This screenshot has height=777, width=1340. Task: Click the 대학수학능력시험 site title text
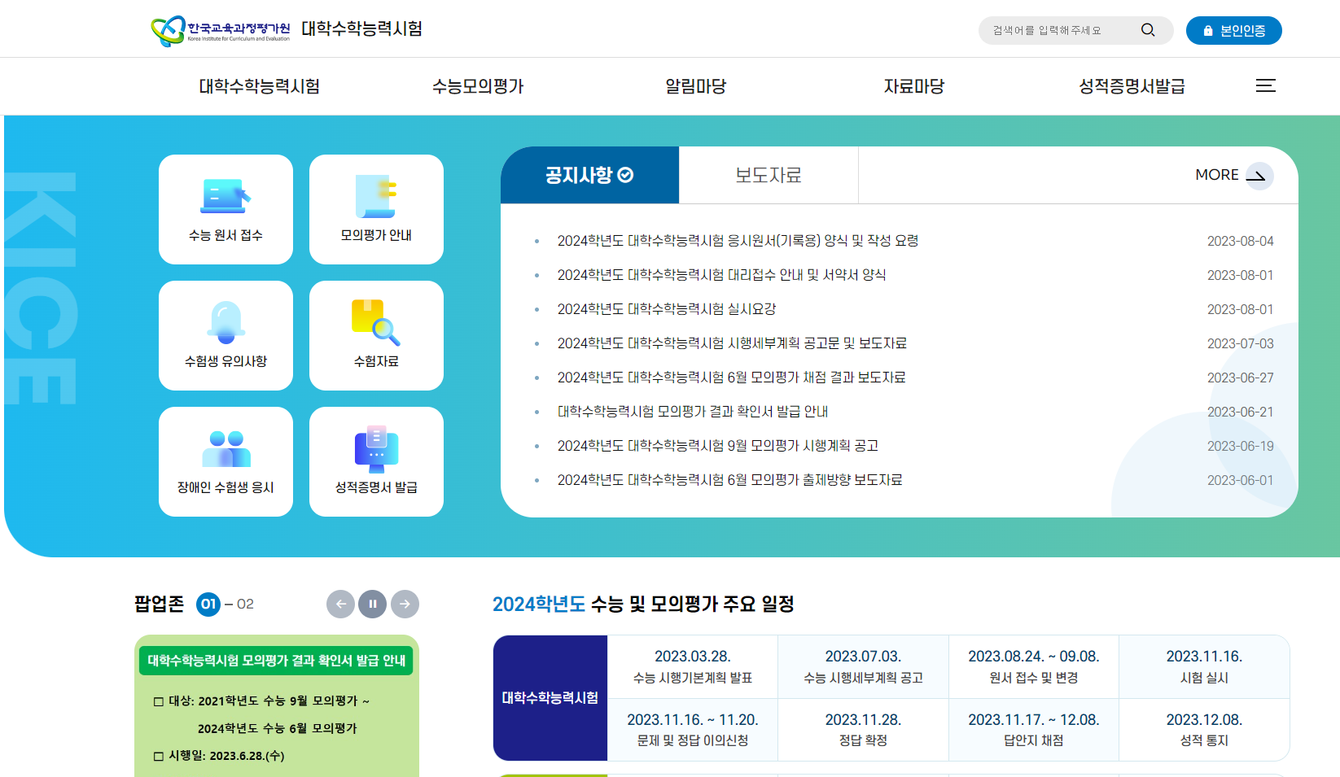point(361,28)
